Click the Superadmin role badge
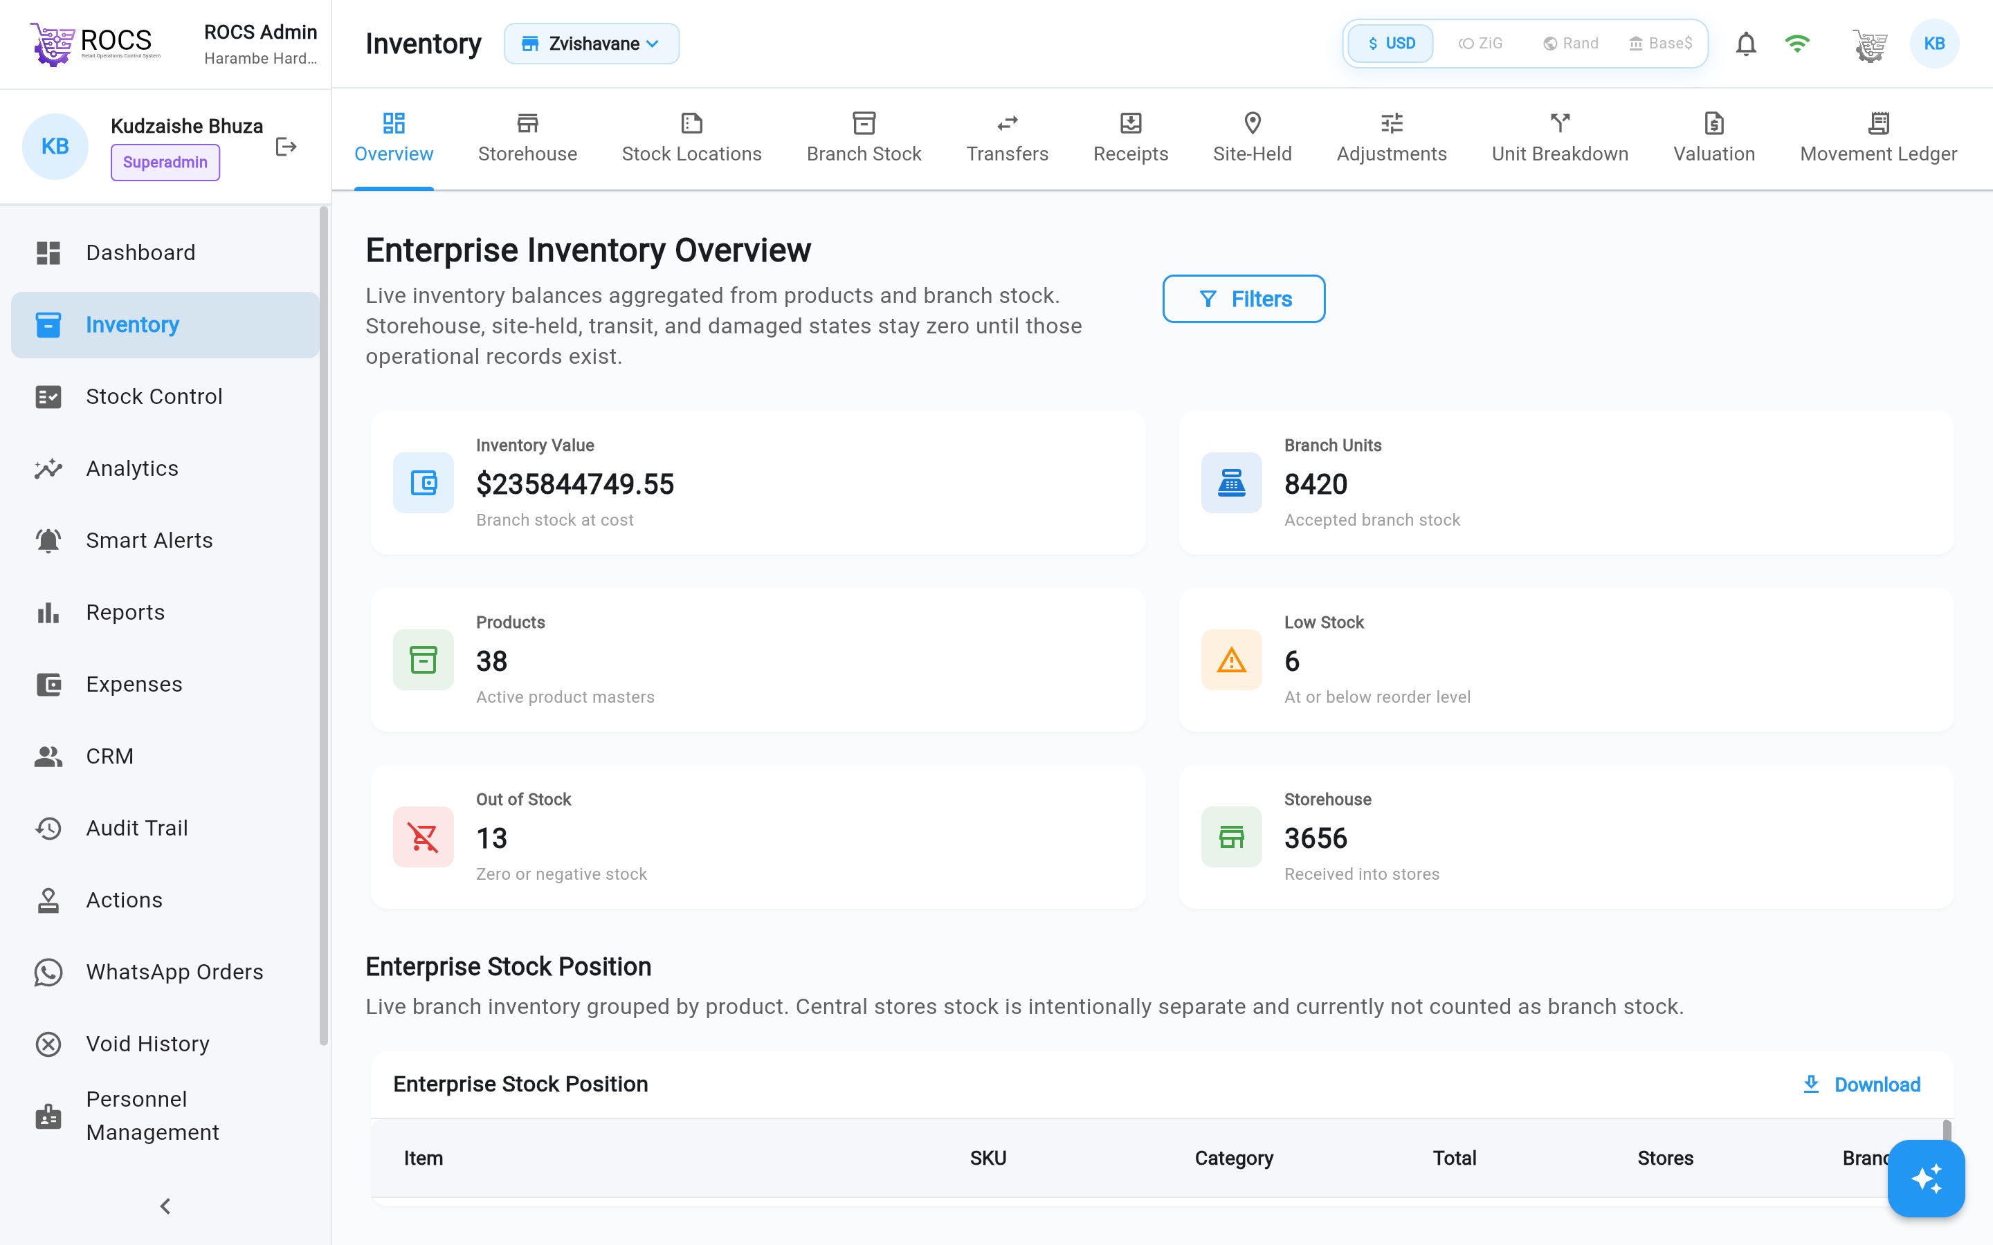This screenshot has width=1993, height=1245. tap(165, 163)
